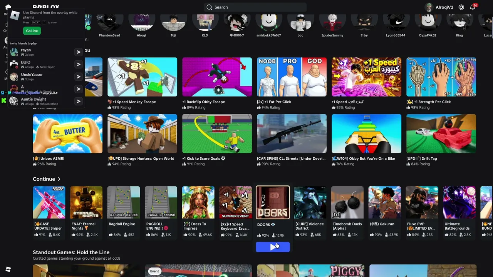Image resolution: width=493 pixels, height=277 pixels.
Task: Open the +1 Backflip Obby Escape thumbnail
Action: coord(217,77)
